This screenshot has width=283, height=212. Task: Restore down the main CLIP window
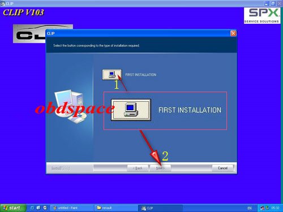(273, 3)
